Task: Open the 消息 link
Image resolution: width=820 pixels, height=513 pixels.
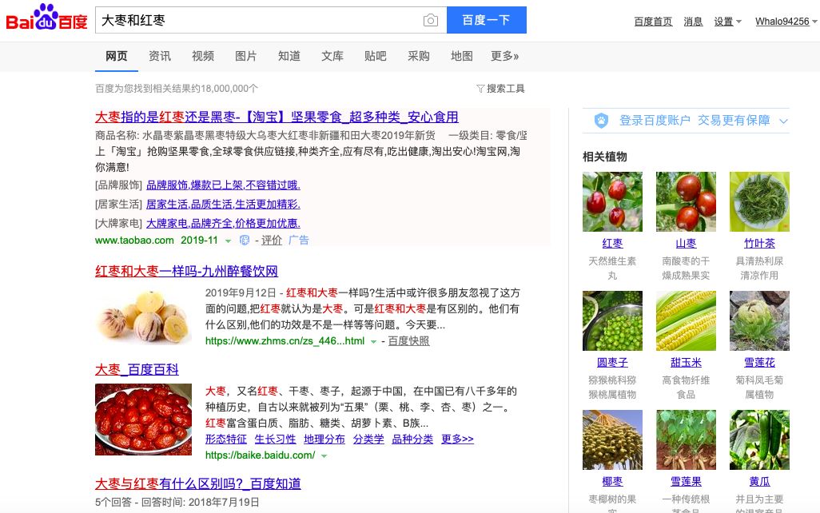Action: coord(693,22)
